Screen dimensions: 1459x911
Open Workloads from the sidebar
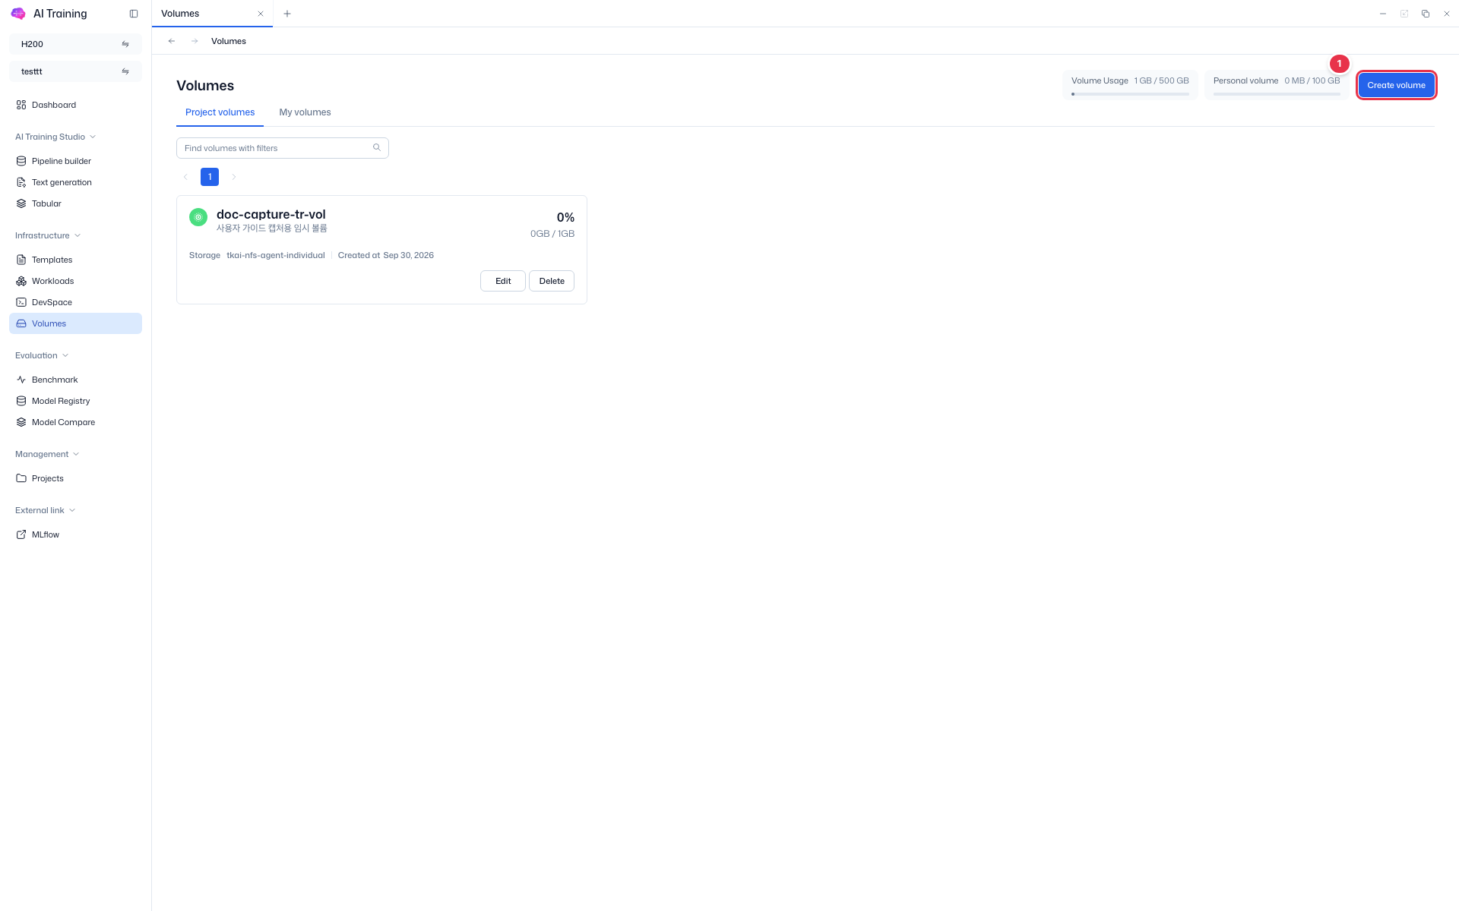(75, 281)
